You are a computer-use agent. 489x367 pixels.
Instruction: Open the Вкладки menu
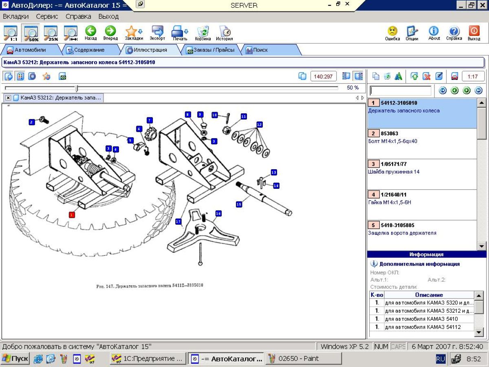pyautogui.click(x=16, y=17)
